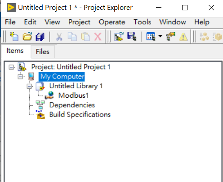Switch to the Files tab

tap(43, 52)
